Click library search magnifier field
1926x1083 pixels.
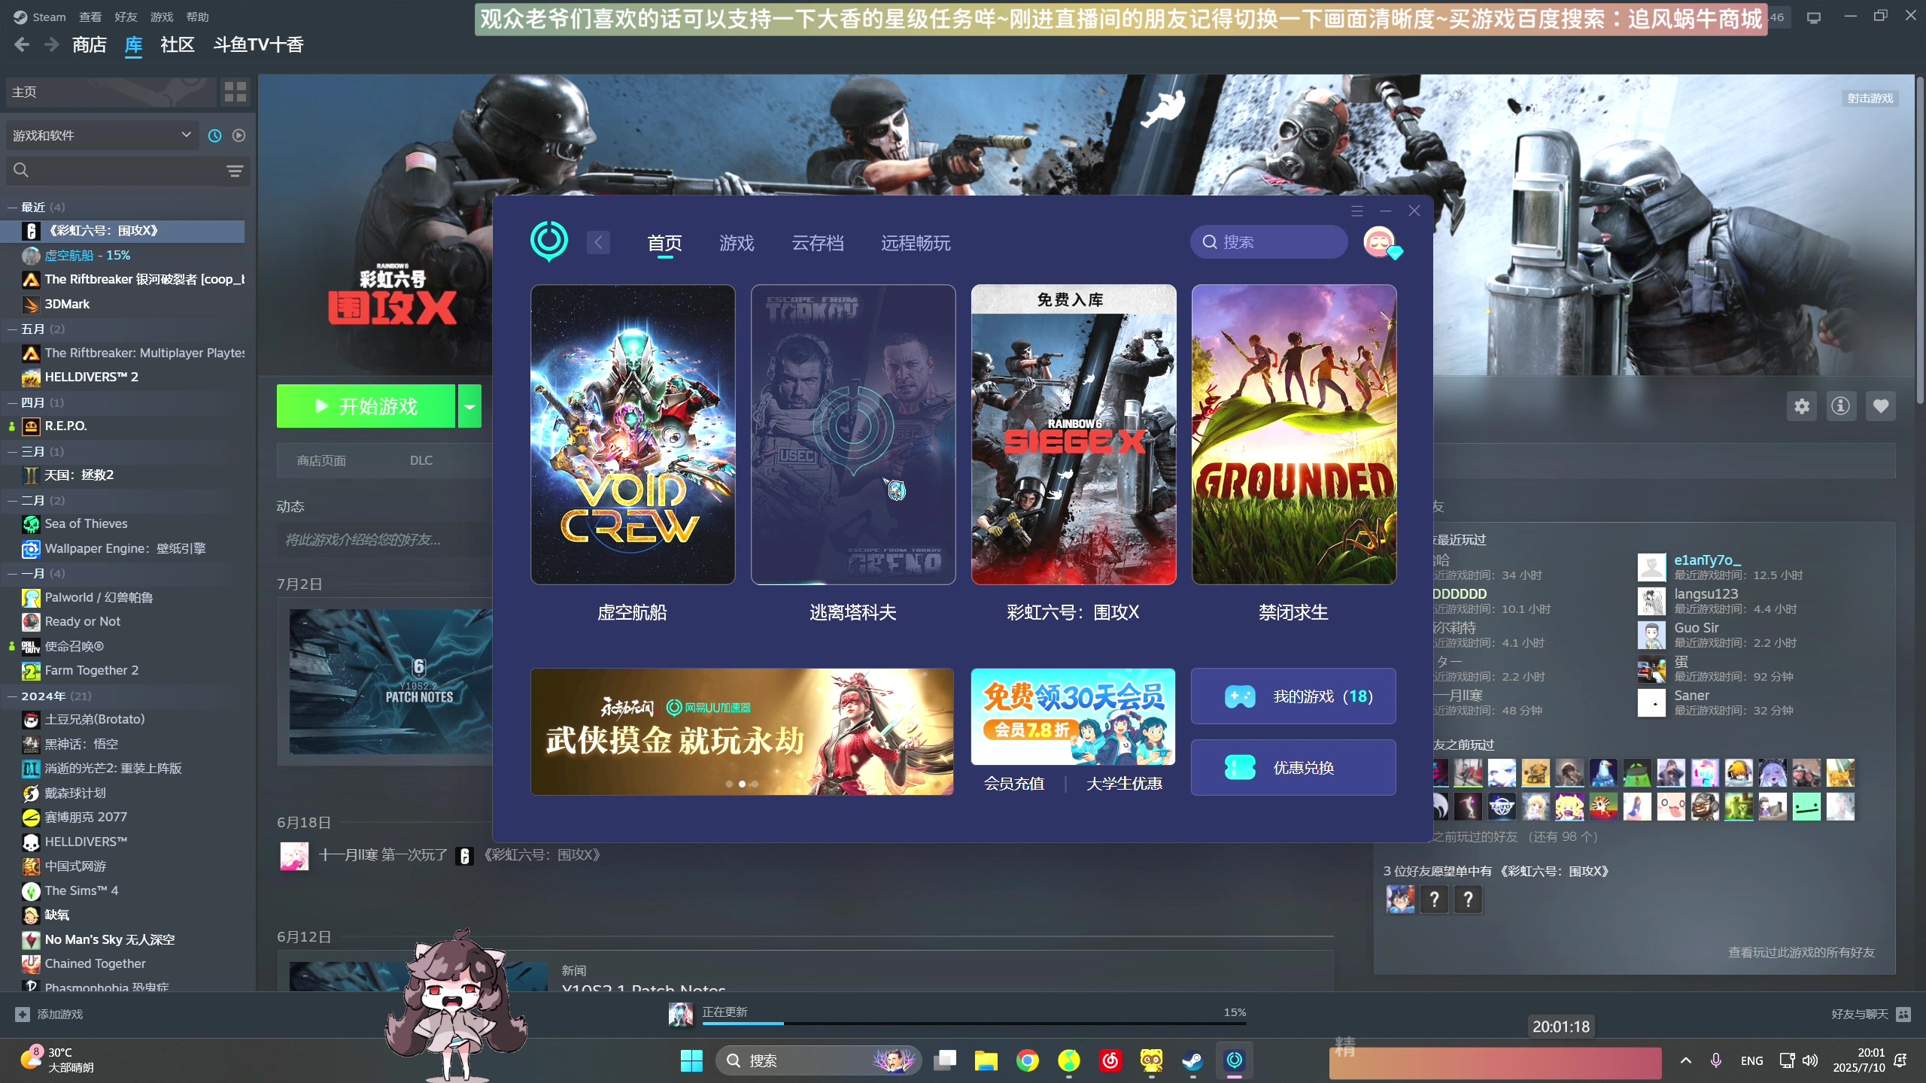click(x=114, y=171)
